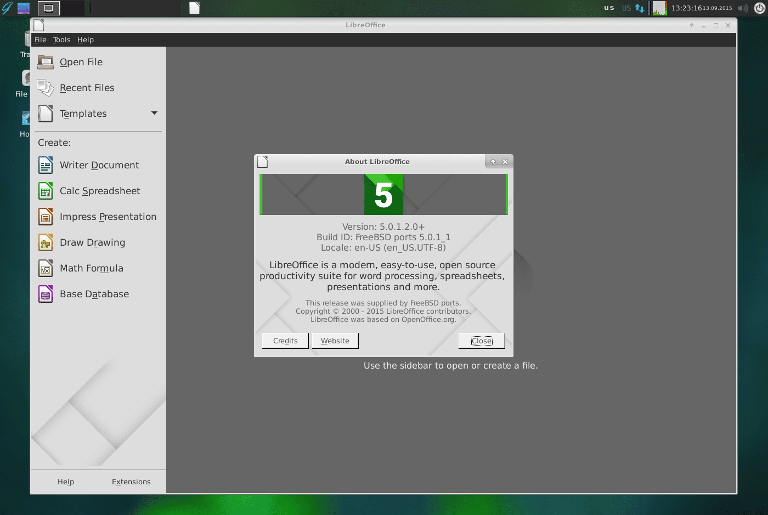This screenshot has width=768, height=515.
Task: Select the active workspace in the pager
Action: click(49, 8)
